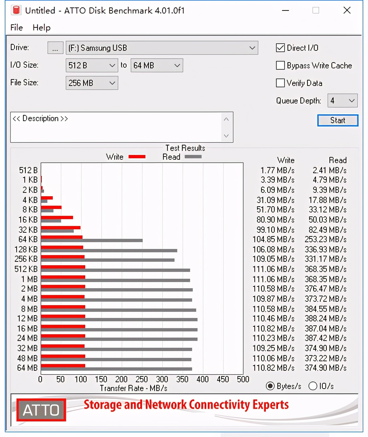Click the 64 KB row label in chart
The image size is (368, 437).
click(28, 239)
